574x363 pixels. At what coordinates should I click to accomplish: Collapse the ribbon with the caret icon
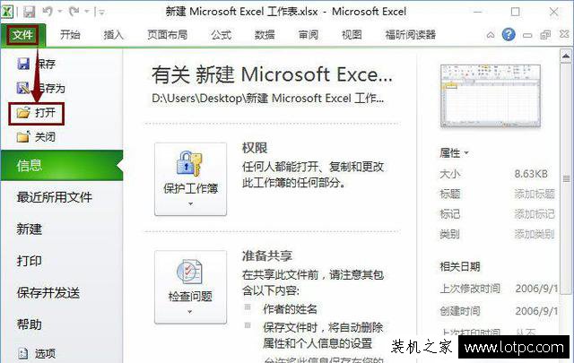(x=491, y=35)
